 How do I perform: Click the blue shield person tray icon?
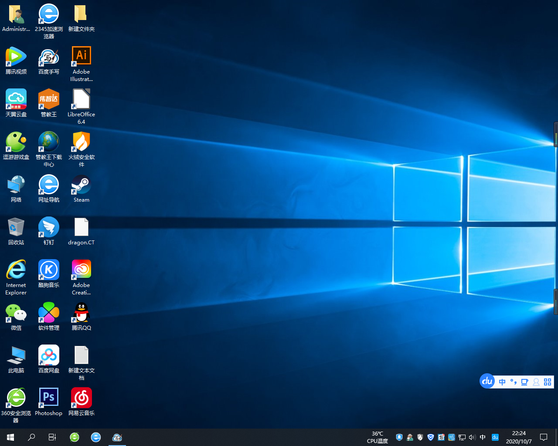coord(399,437)
